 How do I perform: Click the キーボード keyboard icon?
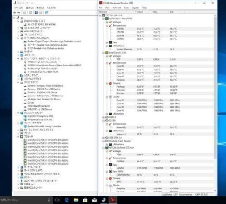click(22, 52)
